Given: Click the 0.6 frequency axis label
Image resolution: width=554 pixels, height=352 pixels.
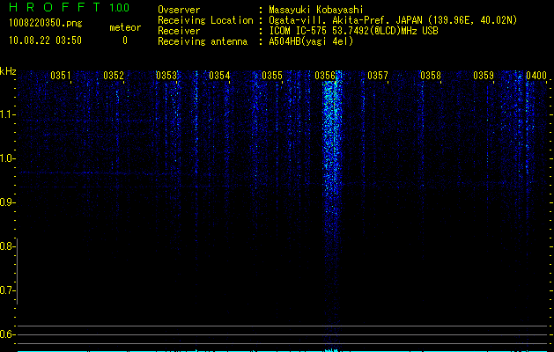Looking at the screenshot, I should click(7, 334).
